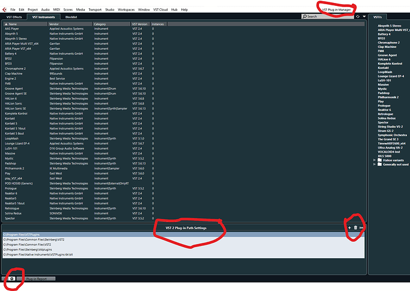Click the Reset paths icon
This screenshot has height=291, width=410.
pyautogui.click(x=361, y=228)
